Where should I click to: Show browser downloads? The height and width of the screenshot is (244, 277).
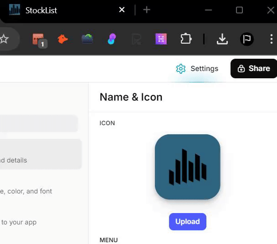pyautogui.click(x=222, y=39)
